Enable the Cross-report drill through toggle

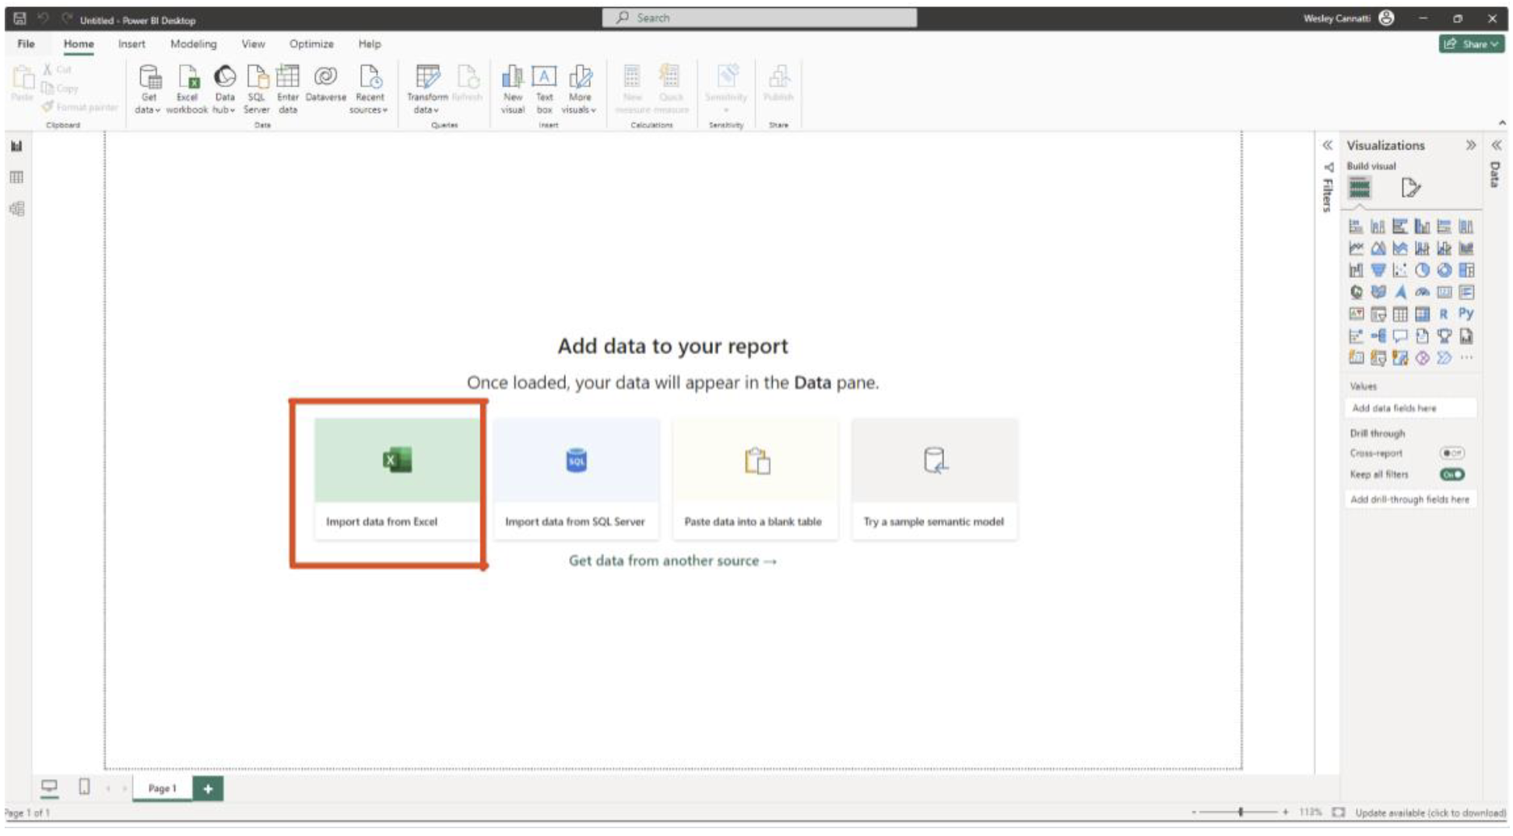coord(1453,453)
